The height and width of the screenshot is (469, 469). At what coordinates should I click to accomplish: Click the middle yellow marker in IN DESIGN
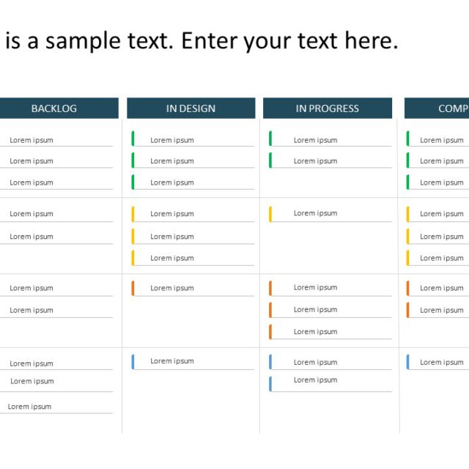coord(133,236)
